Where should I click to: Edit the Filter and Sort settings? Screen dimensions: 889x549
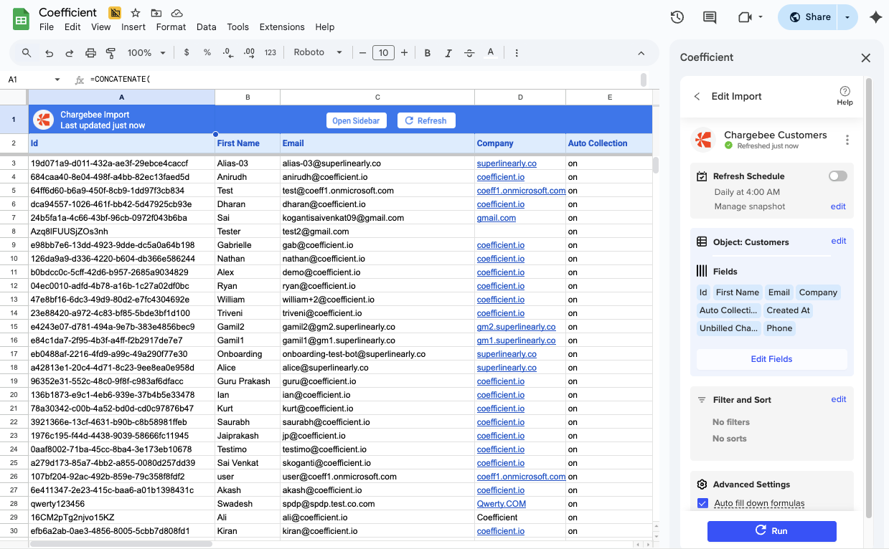click(x=837, y=399)
